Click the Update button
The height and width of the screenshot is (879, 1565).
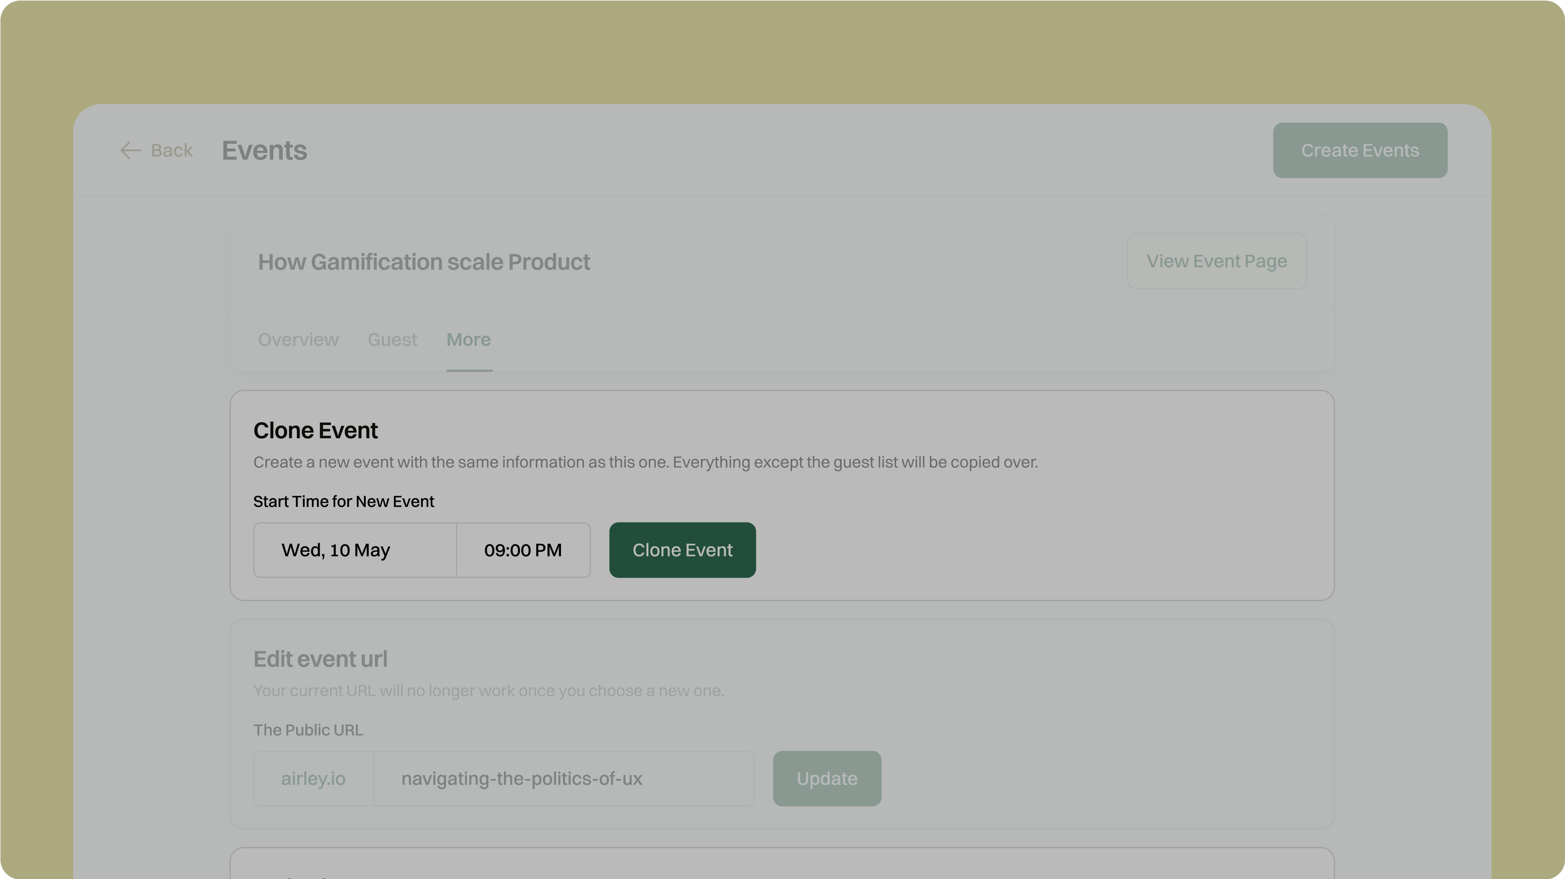[x=827, y=779]
